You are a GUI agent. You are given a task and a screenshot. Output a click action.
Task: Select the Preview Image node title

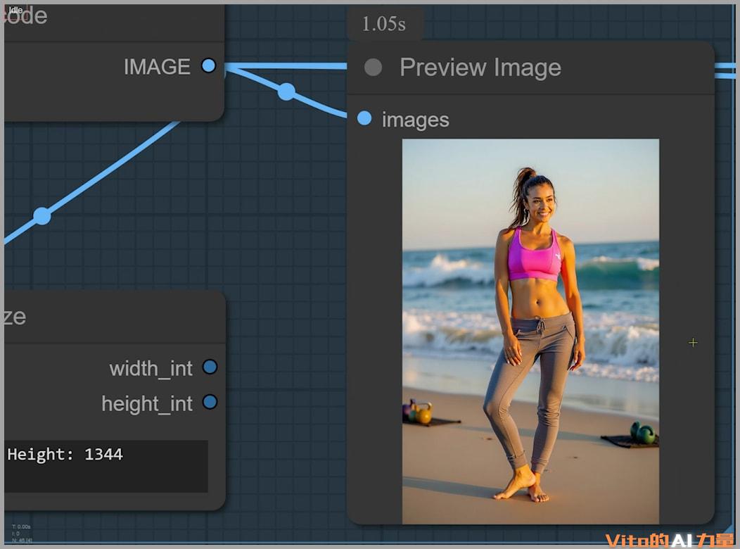pos(480,68)
